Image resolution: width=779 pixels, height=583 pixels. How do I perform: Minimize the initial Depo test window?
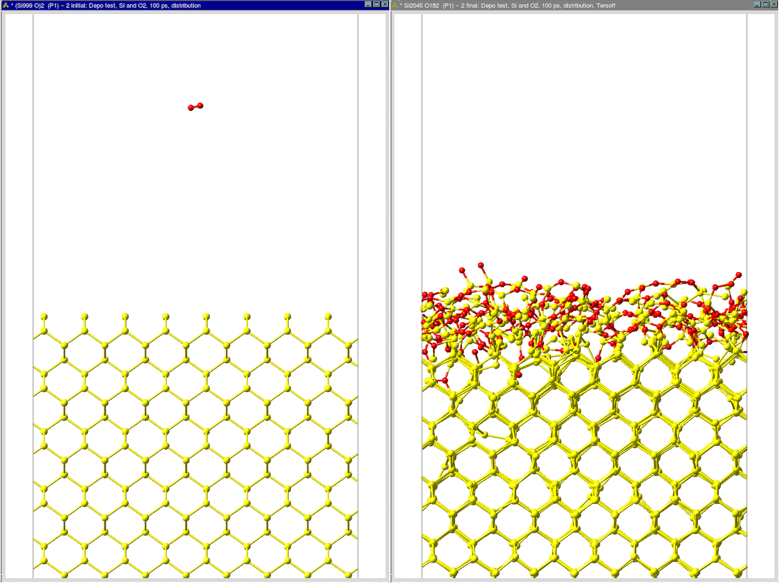[368, 4]
